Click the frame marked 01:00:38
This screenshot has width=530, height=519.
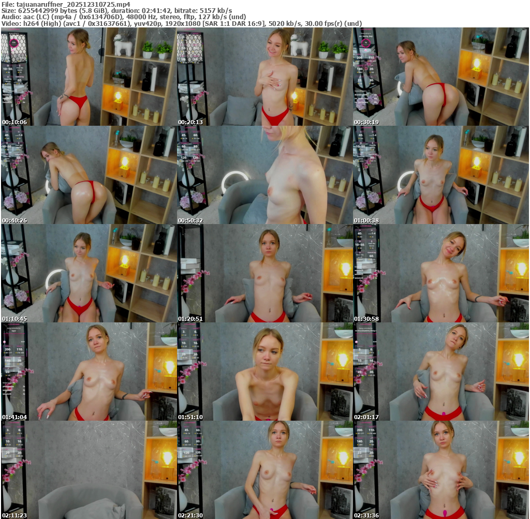point(440,175)
